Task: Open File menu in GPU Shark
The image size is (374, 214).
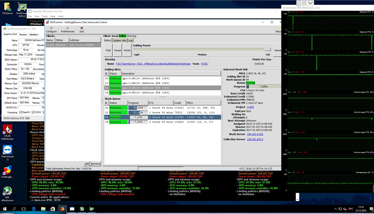Action: (x=30, y=16)
